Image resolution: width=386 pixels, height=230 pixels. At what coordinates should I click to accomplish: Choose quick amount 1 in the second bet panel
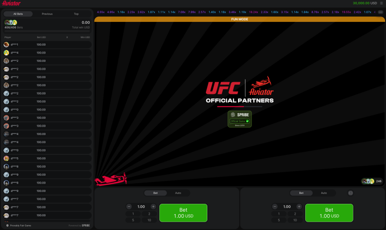point(279,214)
